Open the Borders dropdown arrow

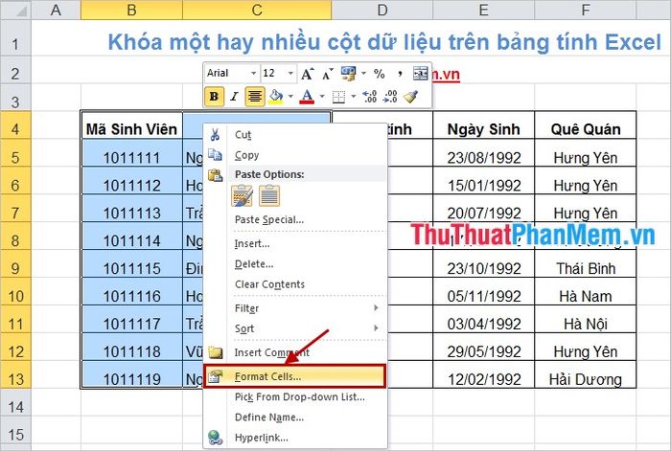[x=353, y=97]
